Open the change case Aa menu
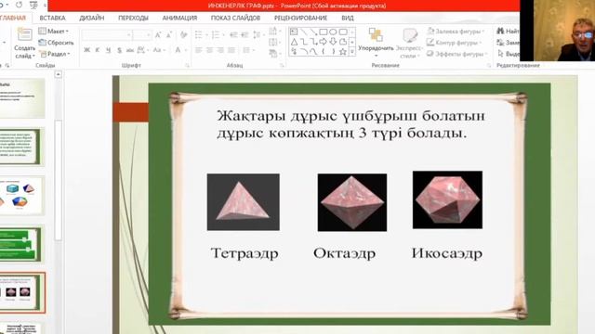Screen dimensions: 595x334 tap(158, 50)
